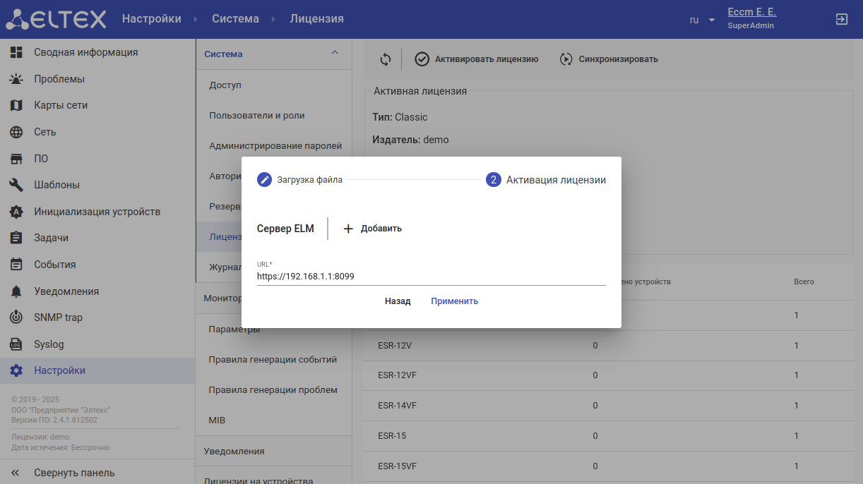Collapse the Система section chevron
The height and width of the screenshot is (484, 863).
pos(335,53)
